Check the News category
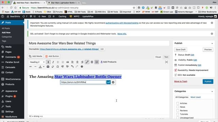Image resolution: width=218 pixels, height=122 pixels. click(x=178, y=107)
